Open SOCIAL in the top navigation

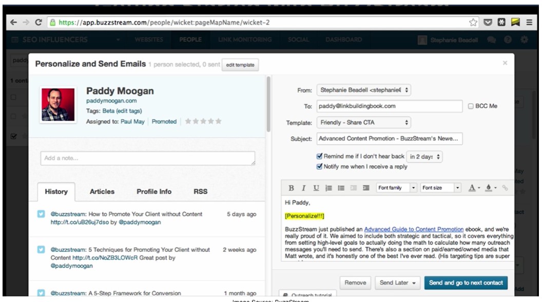(298, 39)
